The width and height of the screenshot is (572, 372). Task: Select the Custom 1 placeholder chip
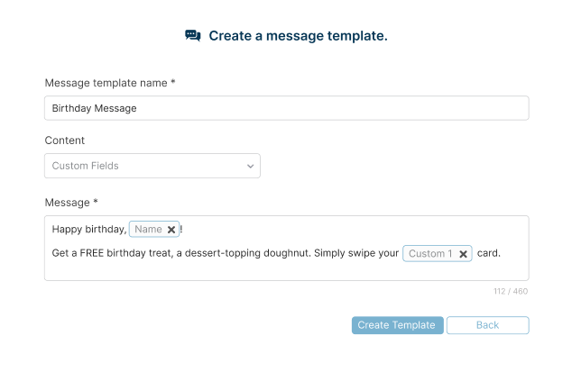[429, 254]
